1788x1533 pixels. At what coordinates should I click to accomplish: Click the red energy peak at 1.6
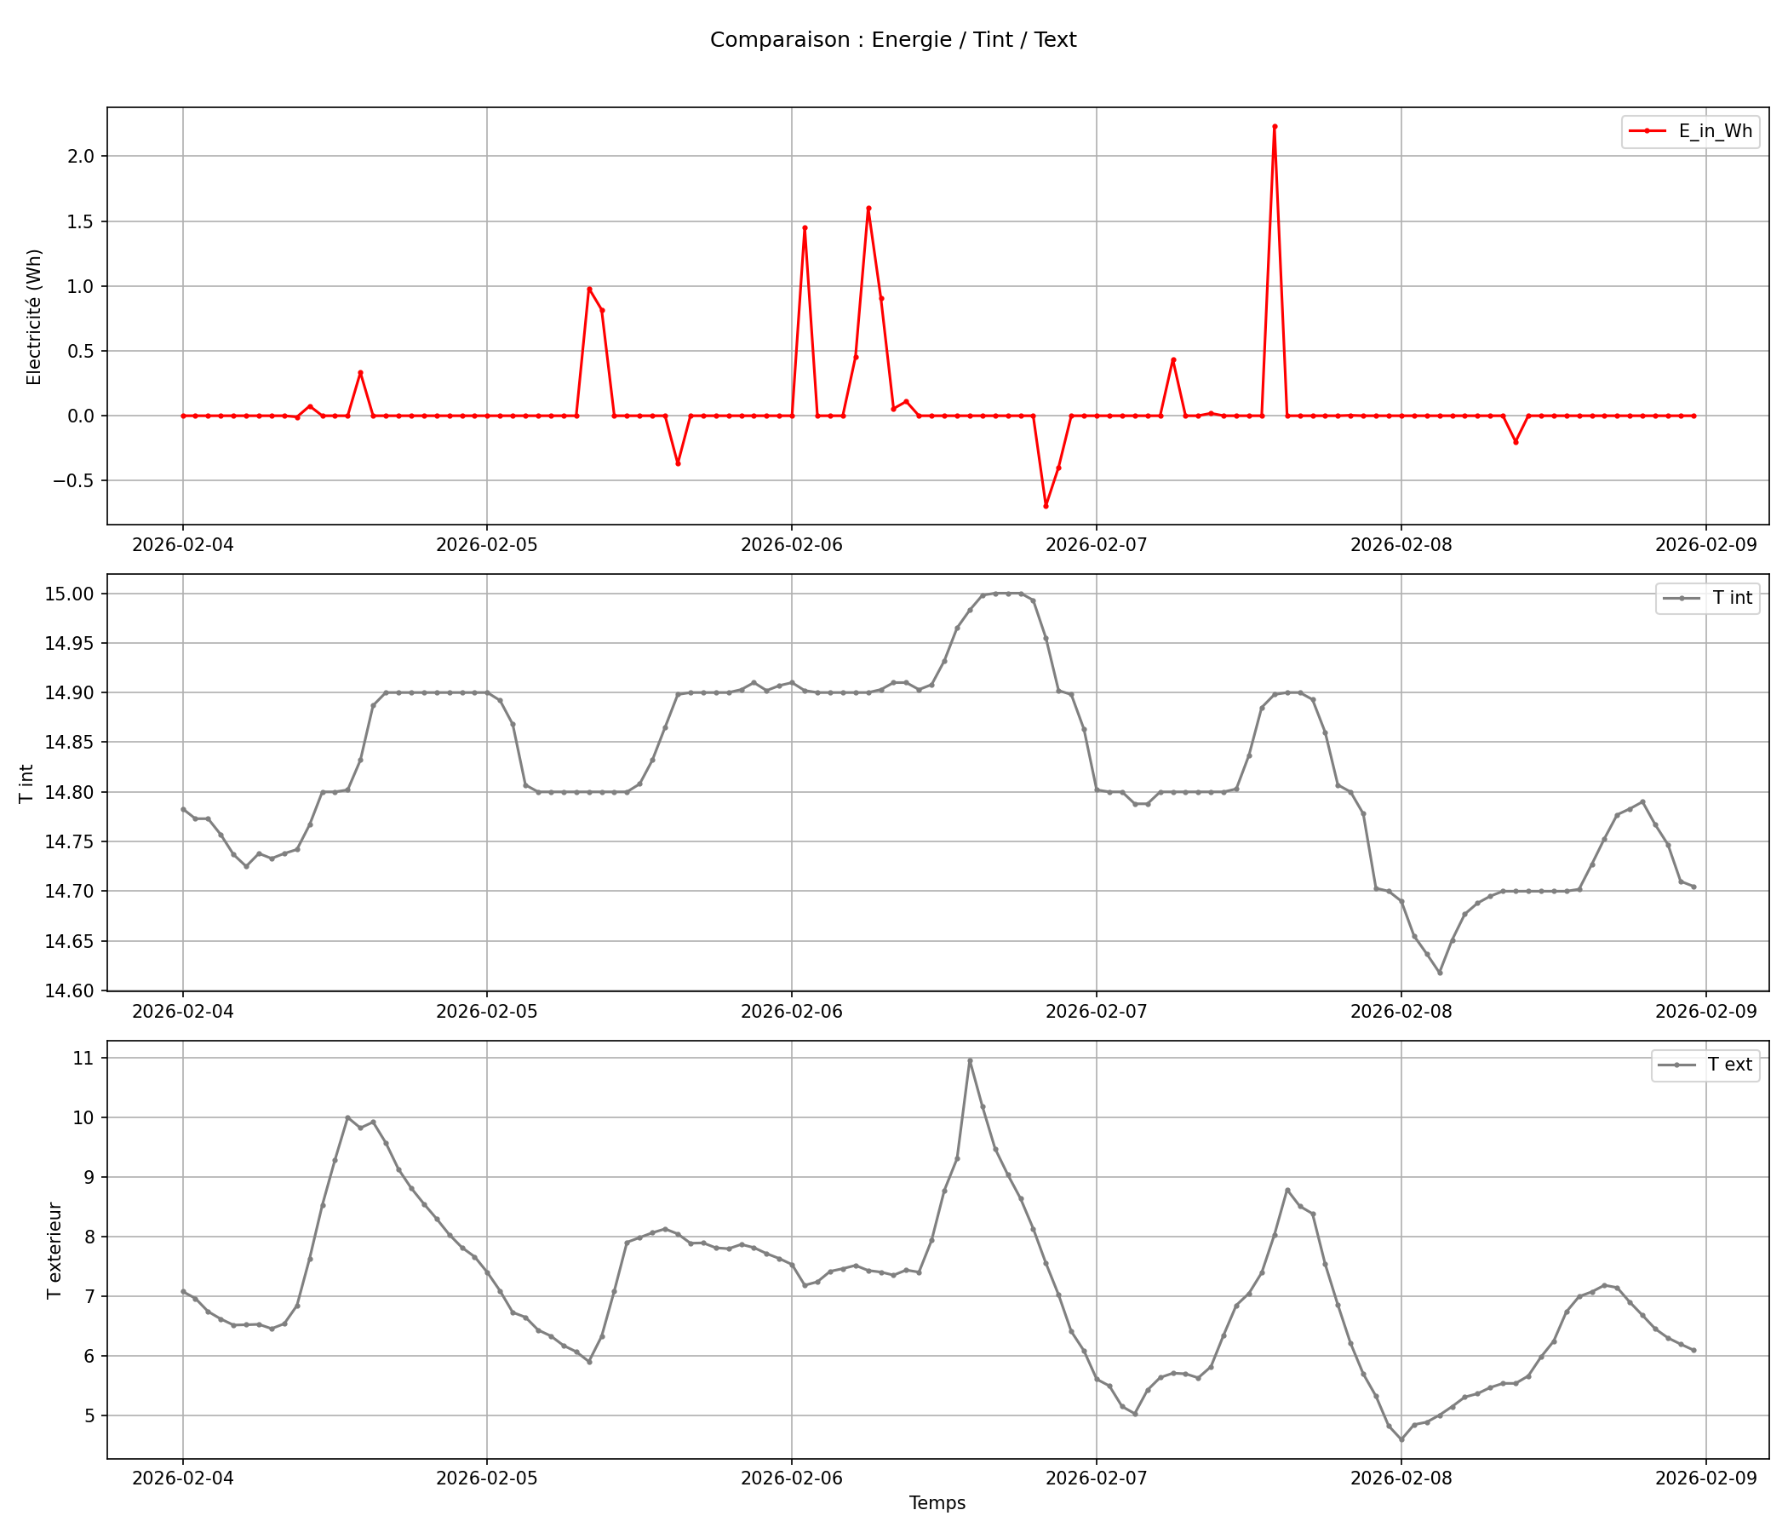coord(868,208)
